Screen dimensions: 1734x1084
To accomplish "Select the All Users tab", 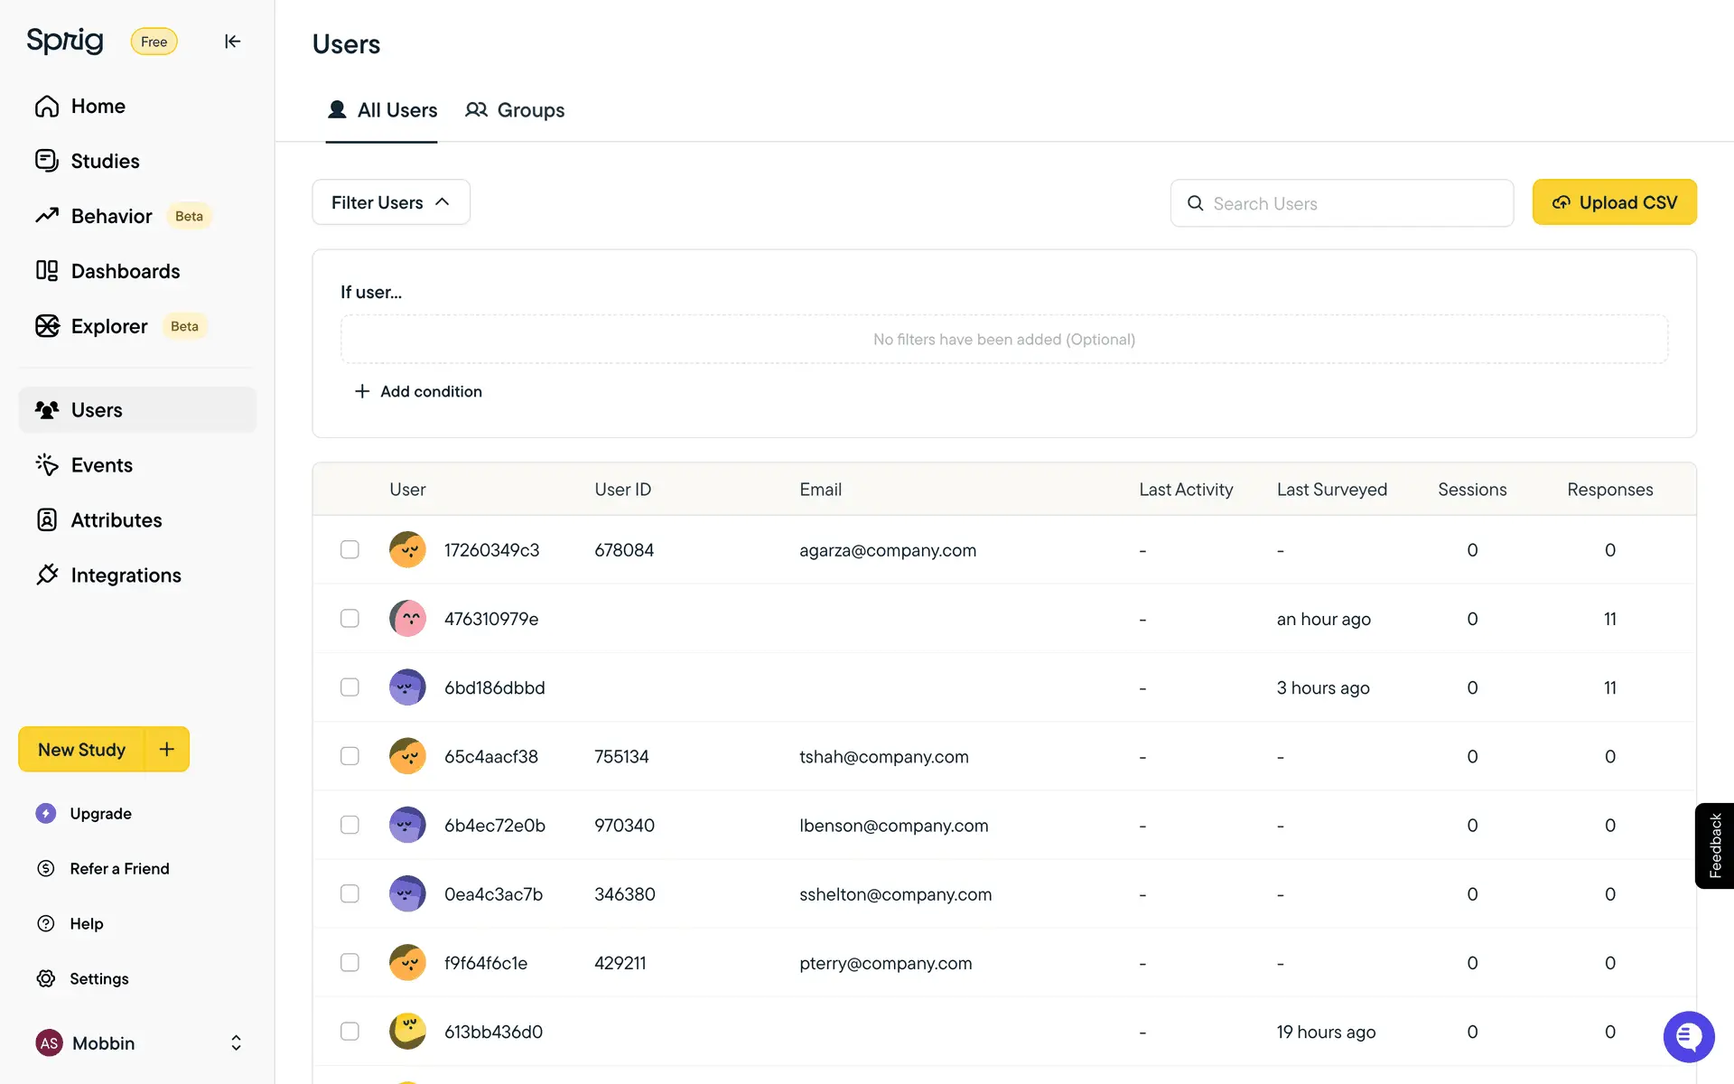I will click(x=382, y=110).
